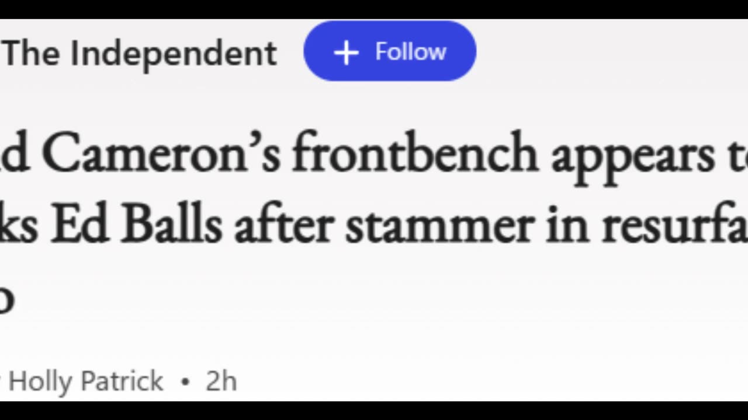The height and width of the screenshot is (420, 748).
Task: Click the word "stammer" in the headline
Action: pos(438,226)
